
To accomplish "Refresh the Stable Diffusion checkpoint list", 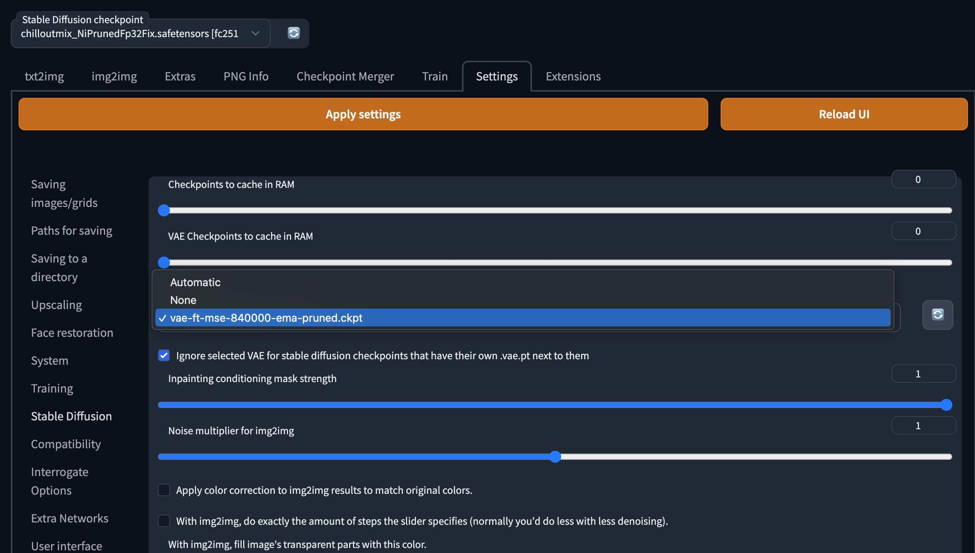I will [x=294, y=33].
